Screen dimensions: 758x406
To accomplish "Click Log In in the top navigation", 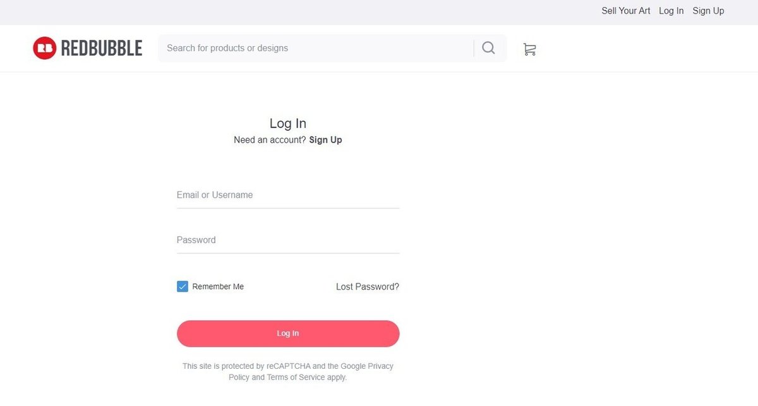I will (x=671, y=11).
